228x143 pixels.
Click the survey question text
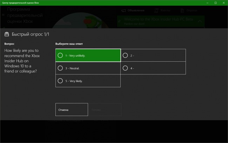point(22,61)
